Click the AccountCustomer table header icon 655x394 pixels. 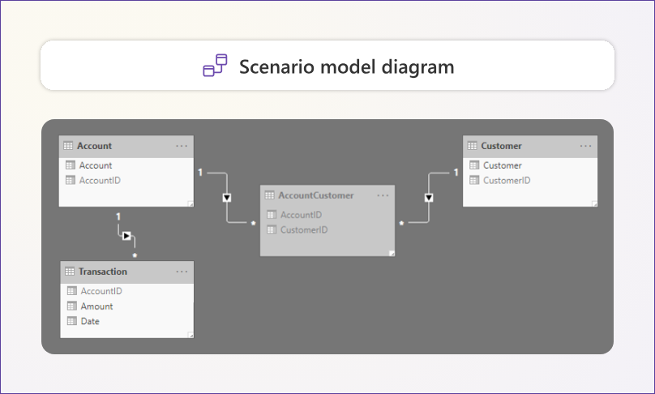(x=269, y=195)
